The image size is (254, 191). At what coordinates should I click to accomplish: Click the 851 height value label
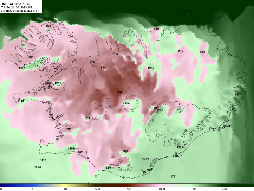click(x=31, y=57)
